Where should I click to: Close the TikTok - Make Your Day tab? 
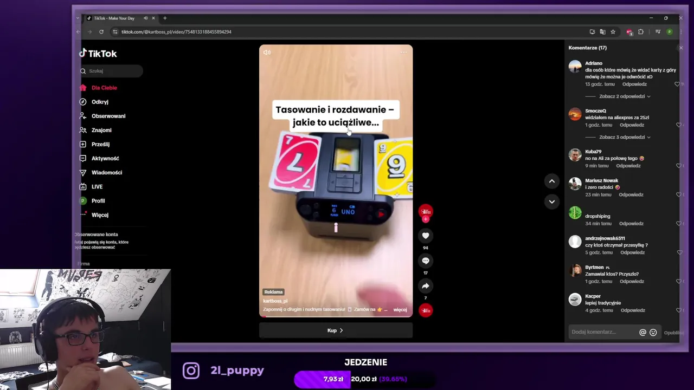(x=153, y=18)
